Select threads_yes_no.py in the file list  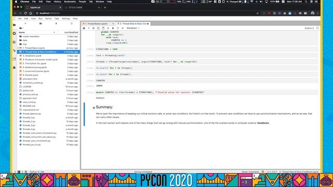click(x=48, y=144)
